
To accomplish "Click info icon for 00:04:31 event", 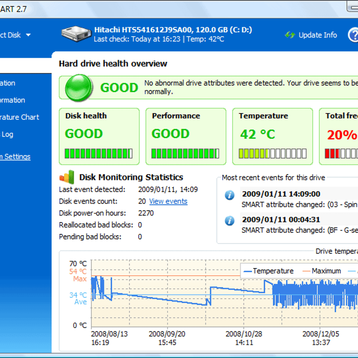I will pyautogui.click(x=229, y=221).
